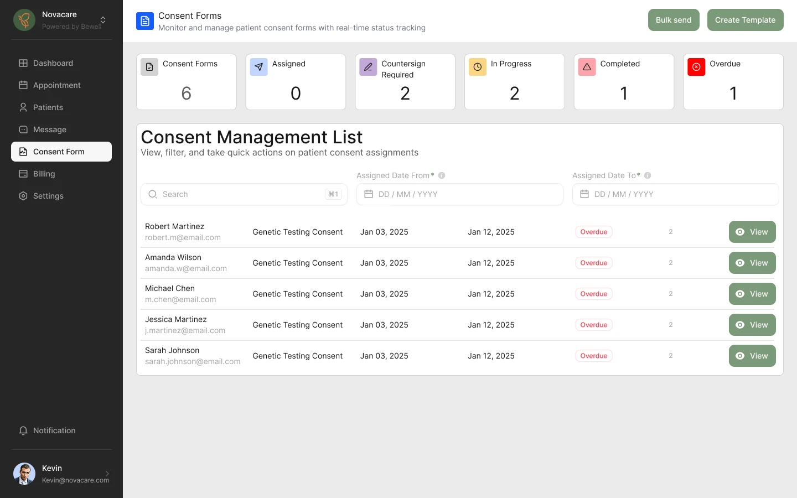Click the Appointment calendar icon in sidebar

click(x=23, y=85)
